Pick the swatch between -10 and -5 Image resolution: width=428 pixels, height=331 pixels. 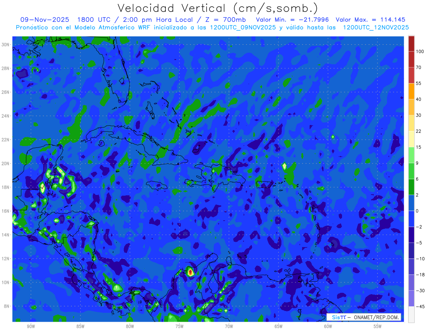(x=411, y=250)
